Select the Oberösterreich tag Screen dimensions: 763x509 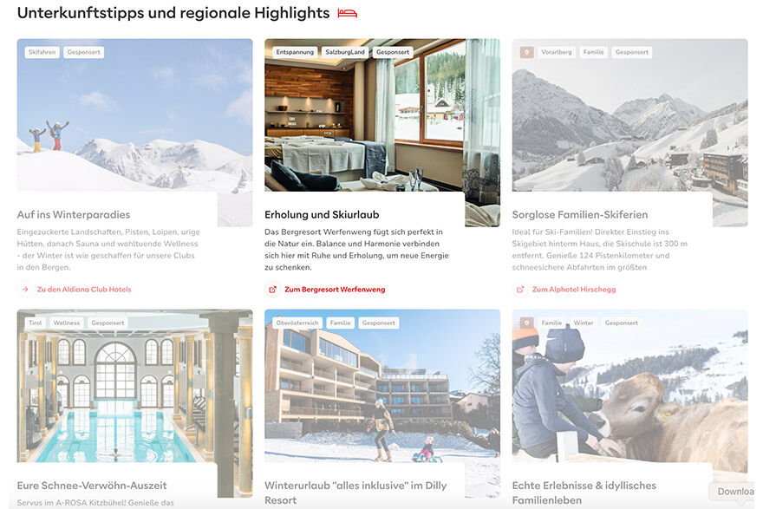click(297, 323)
